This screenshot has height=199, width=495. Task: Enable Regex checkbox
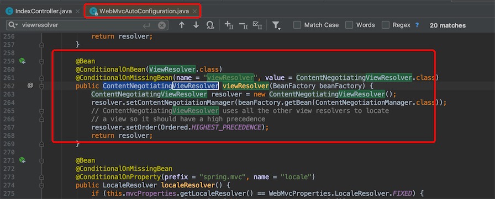click(x=386, y=25)
